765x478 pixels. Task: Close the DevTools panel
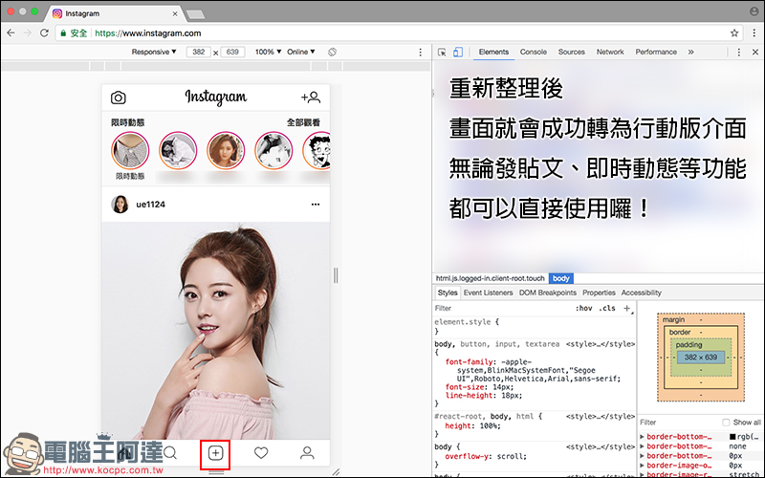(x=755, y=52)
